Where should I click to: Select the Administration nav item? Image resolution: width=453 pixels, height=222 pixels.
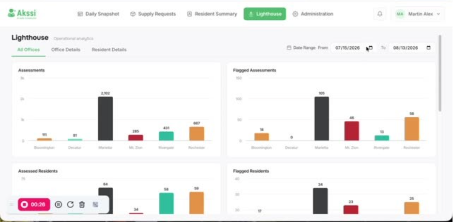click(x=313, y=14)
